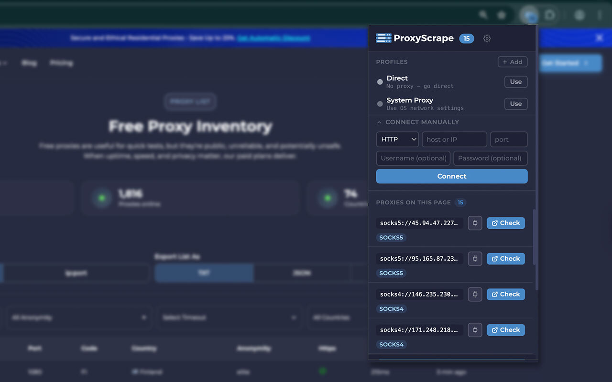Focus the Password (optional) field
Image resolution: width=612 pixels, height=382 pixels.
(491, 158)
